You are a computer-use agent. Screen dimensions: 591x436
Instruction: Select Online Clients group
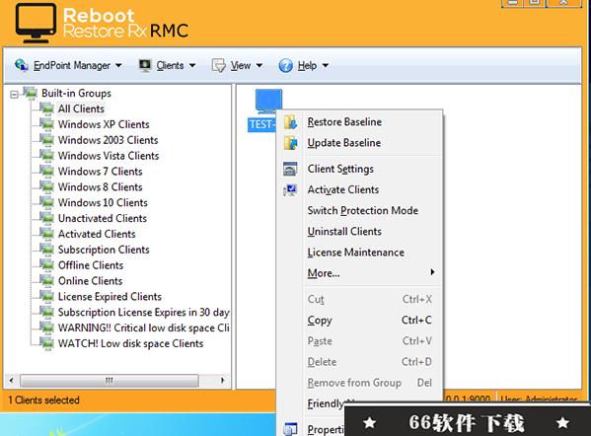(91, 281)
